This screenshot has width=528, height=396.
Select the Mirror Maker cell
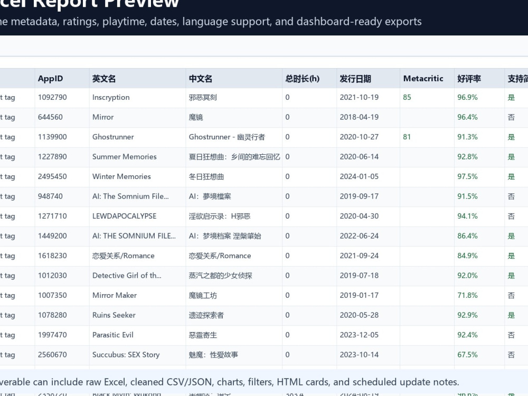[137, 296]
